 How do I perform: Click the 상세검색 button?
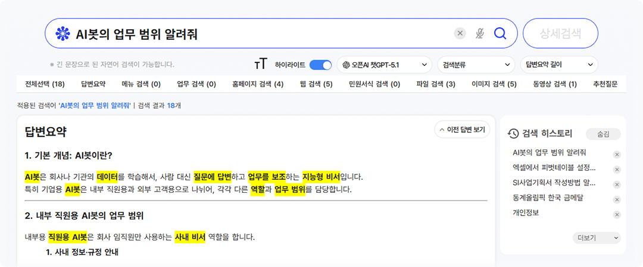coord(560,33)
